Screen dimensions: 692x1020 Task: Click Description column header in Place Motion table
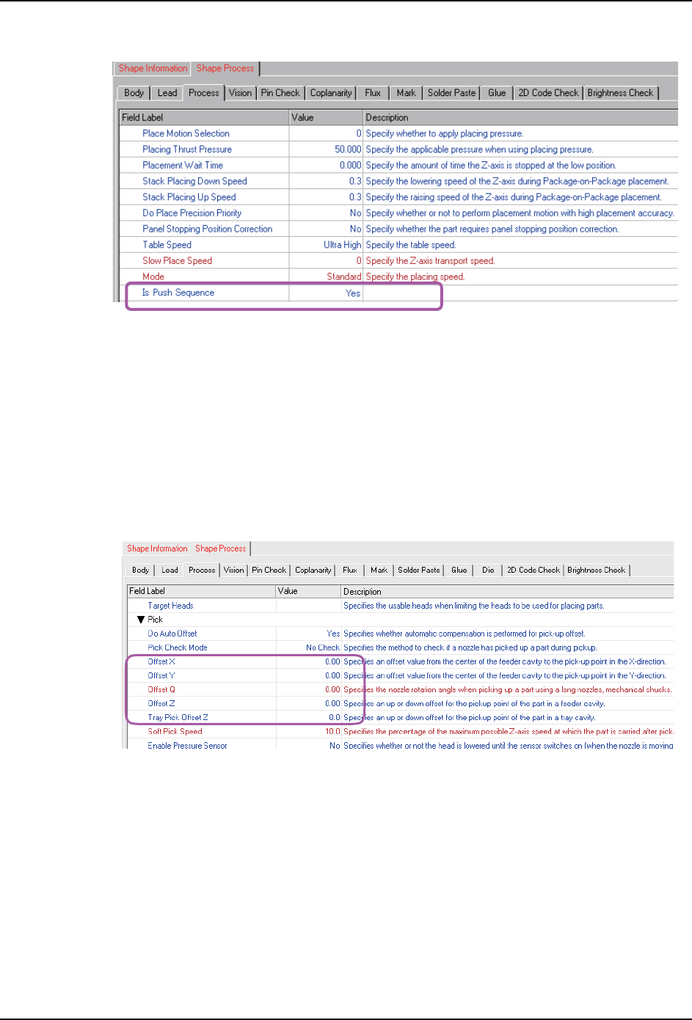tap(520, 117)
